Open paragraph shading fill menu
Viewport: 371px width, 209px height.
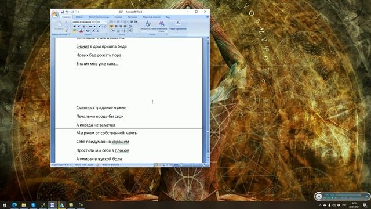pos(112,31)
